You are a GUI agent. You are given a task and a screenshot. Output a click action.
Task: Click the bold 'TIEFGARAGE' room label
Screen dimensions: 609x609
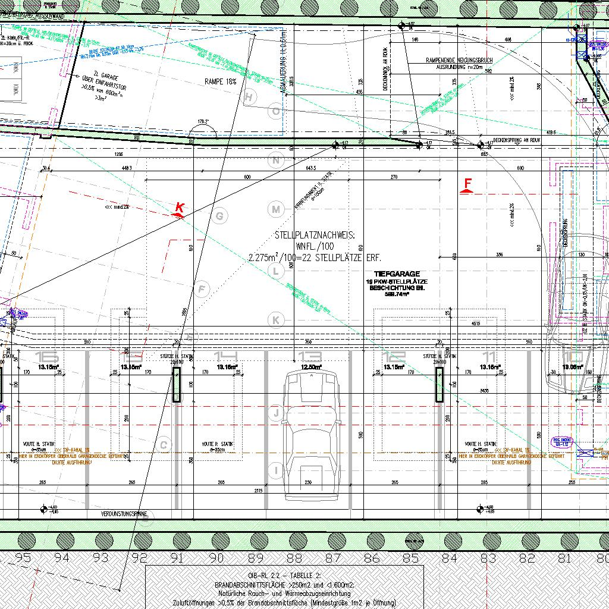coord(397,274)
